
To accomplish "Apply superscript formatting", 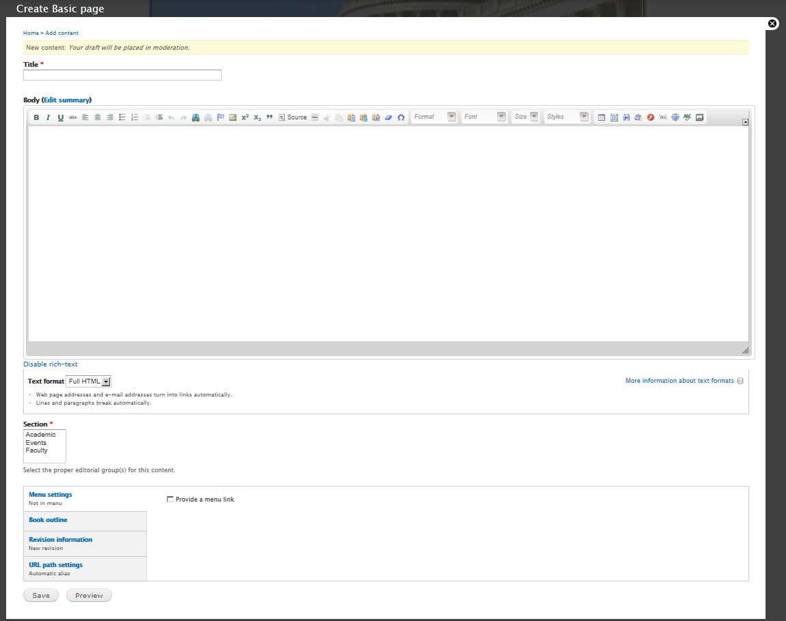I will tap(245, 117).
